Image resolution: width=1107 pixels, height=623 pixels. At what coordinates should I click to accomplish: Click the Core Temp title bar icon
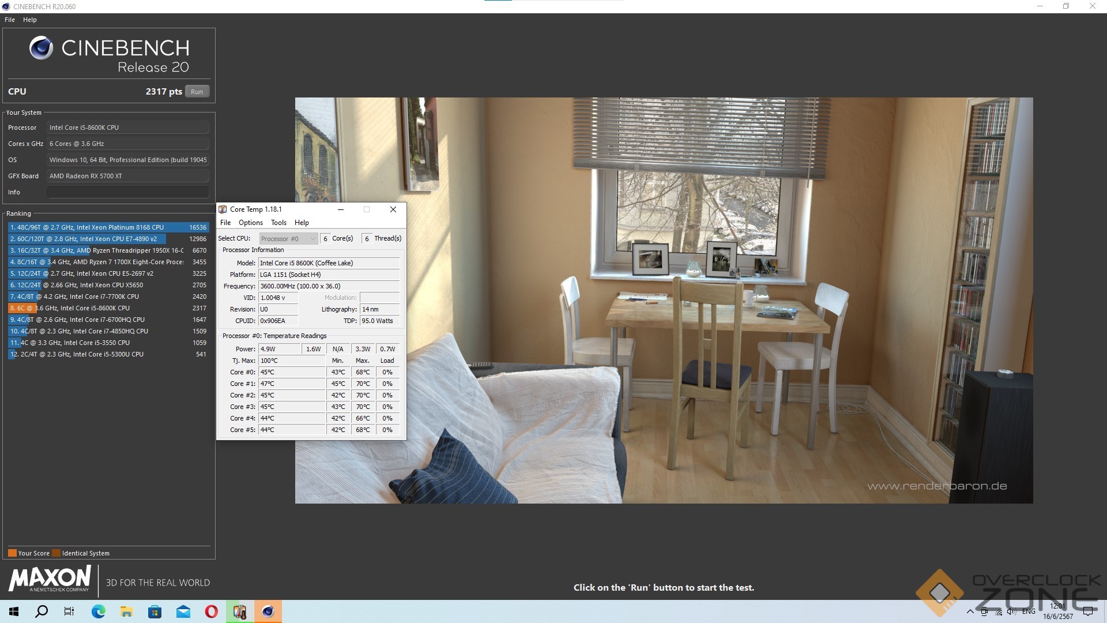coord(223,209)
